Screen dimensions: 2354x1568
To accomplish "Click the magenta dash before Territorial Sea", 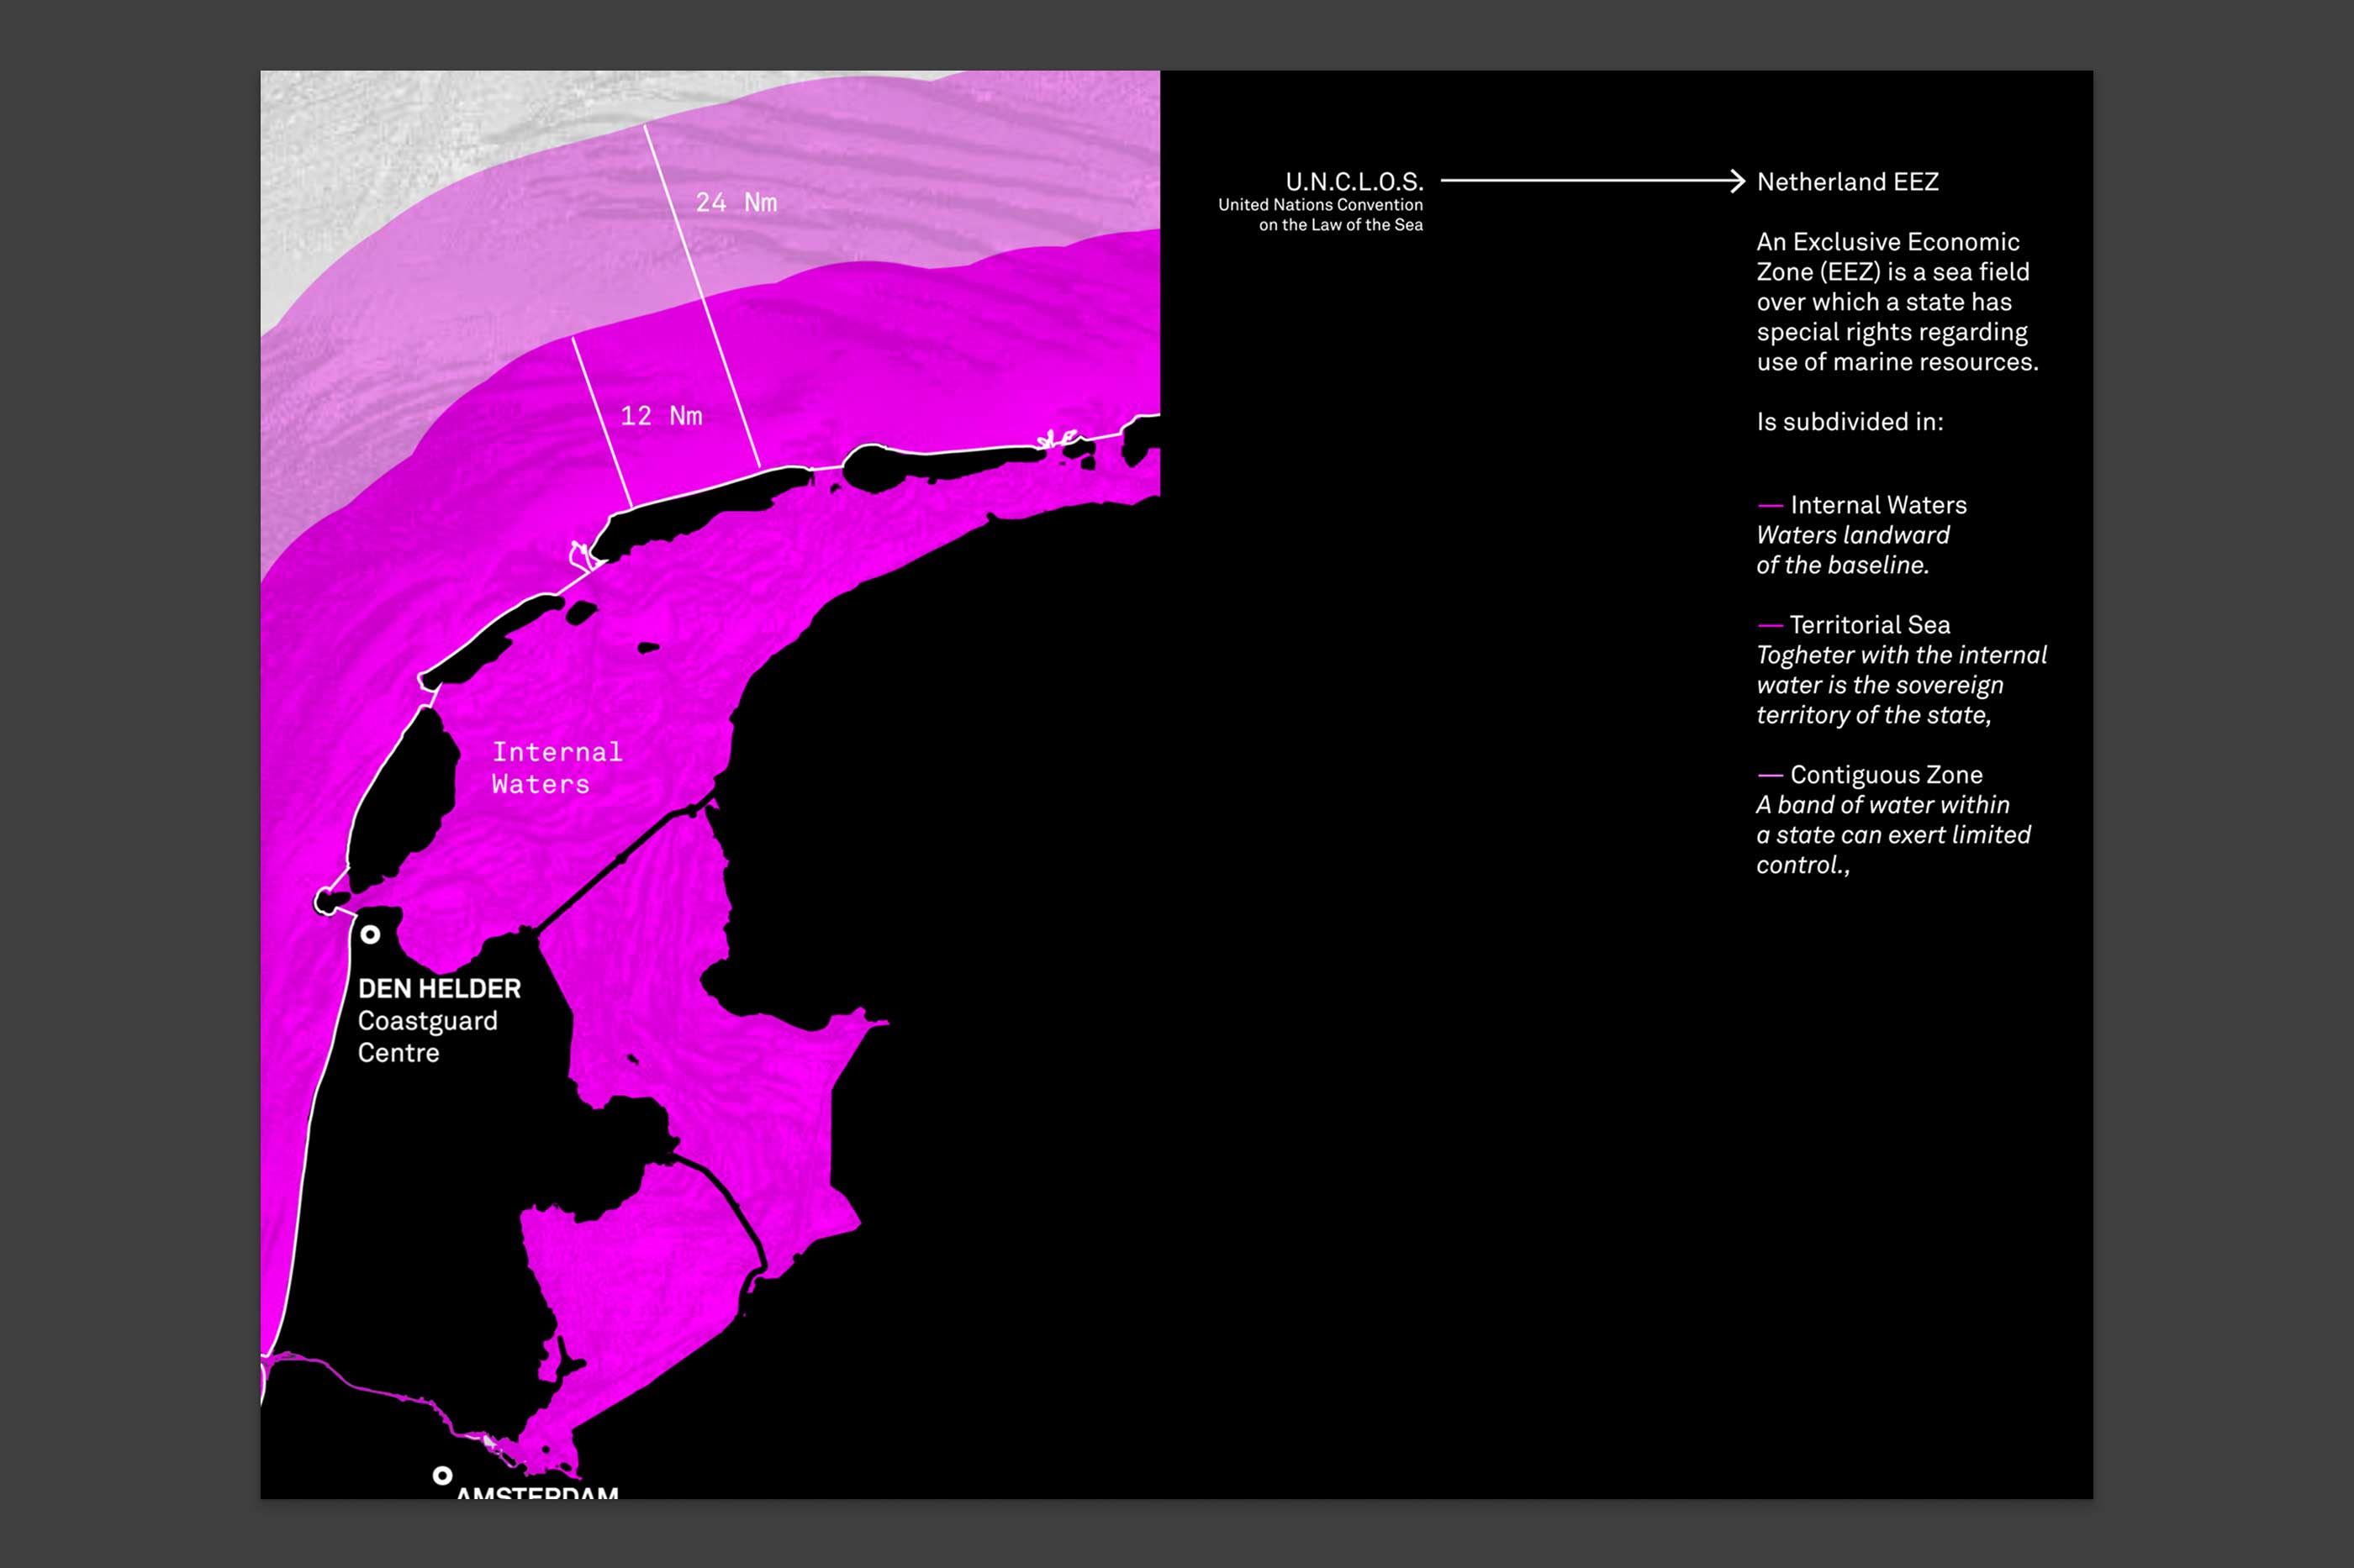I will point(1770,626).
